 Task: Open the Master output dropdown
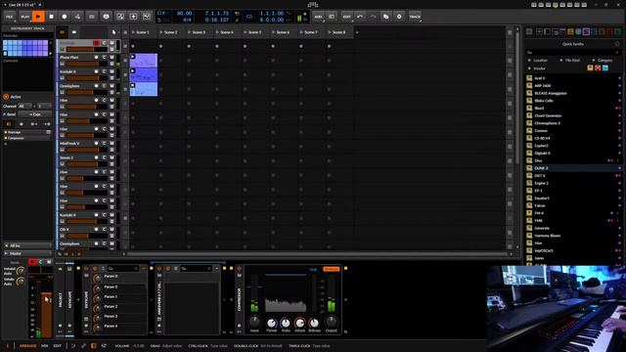[x=27, y=253]
